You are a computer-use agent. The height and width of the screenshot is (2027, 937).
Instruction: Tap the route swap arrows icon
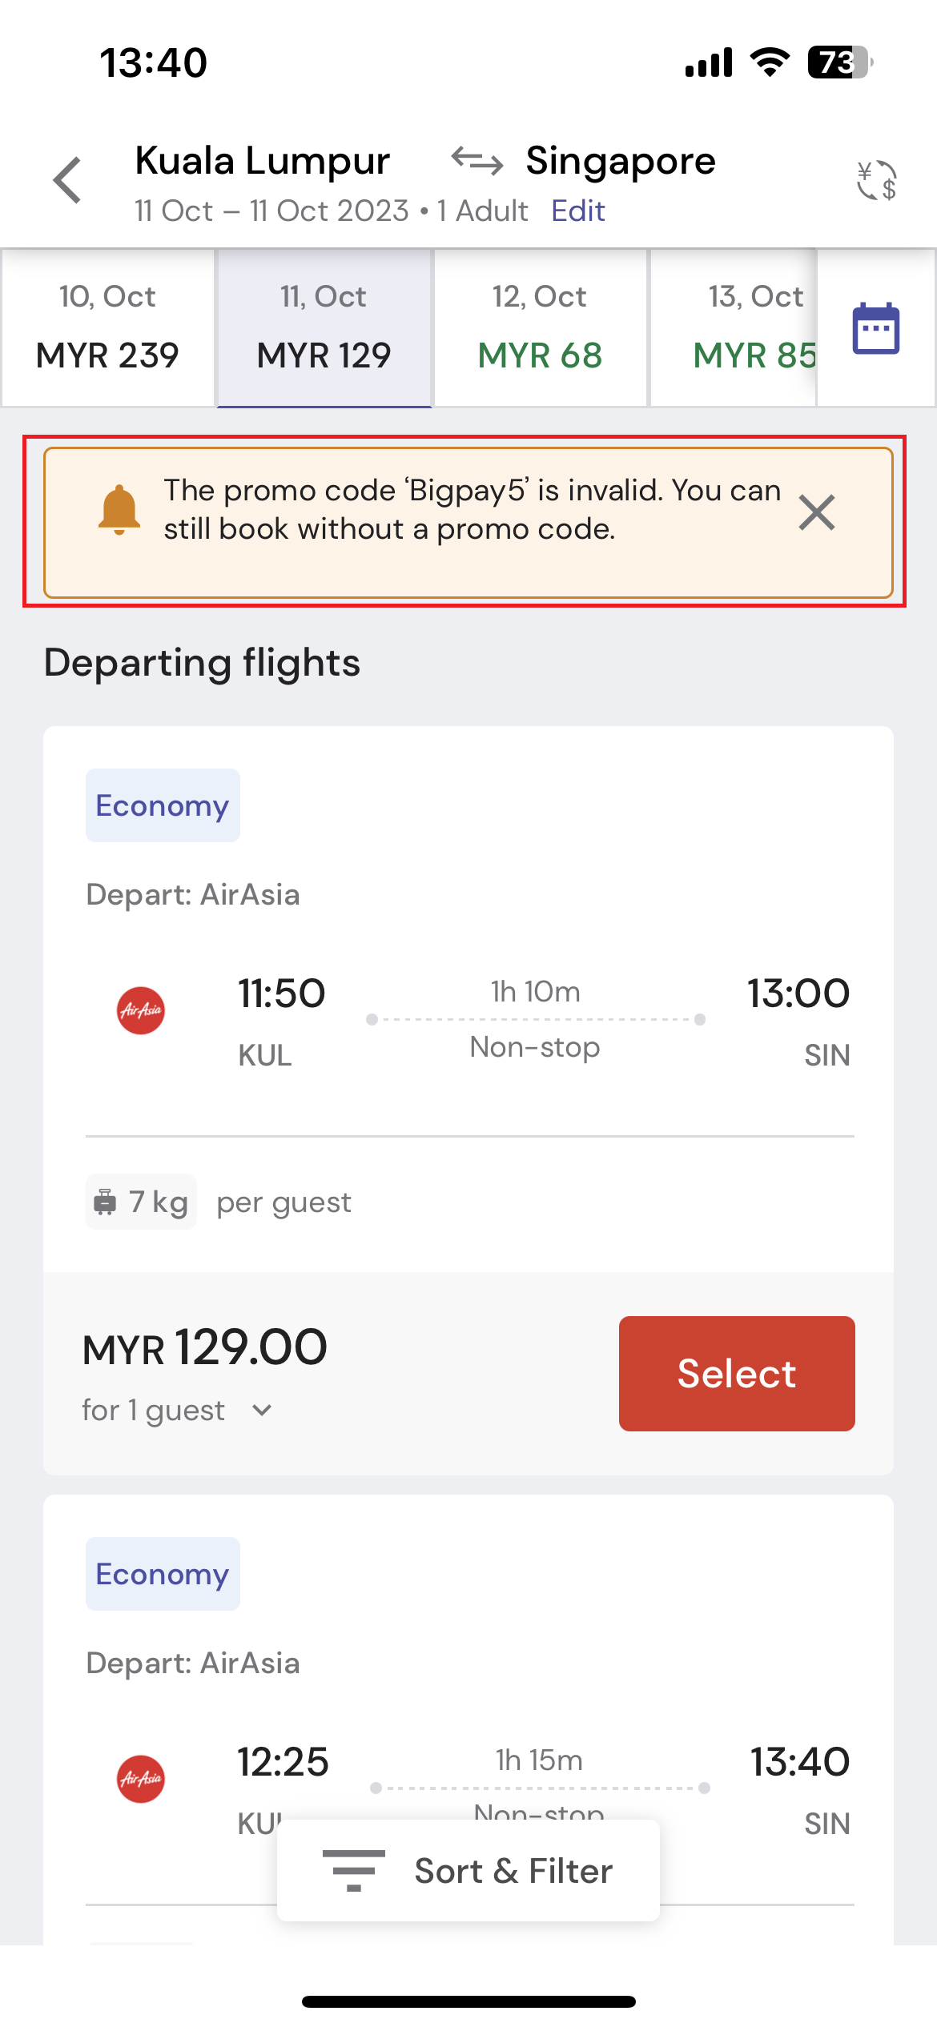[477, 161]
